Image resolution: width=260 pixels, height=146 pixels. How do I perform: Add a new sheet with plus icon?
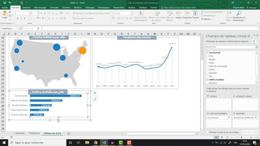69,133
